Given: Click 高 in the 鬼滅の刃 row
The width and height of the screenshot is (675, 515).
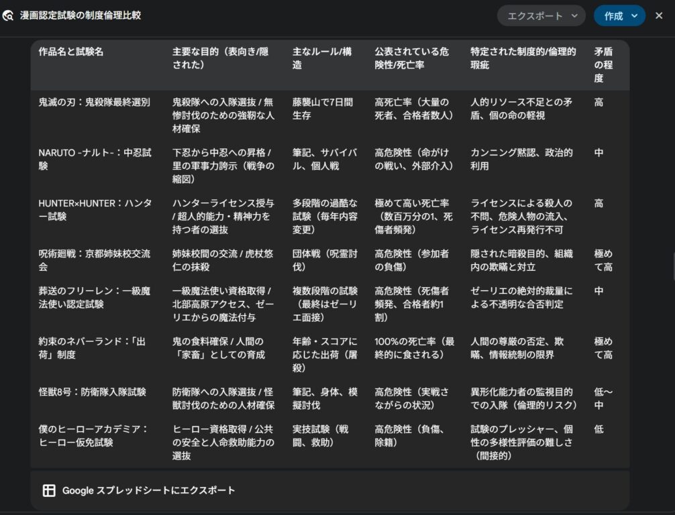Looking at the screenshot, I should [599, 103].
